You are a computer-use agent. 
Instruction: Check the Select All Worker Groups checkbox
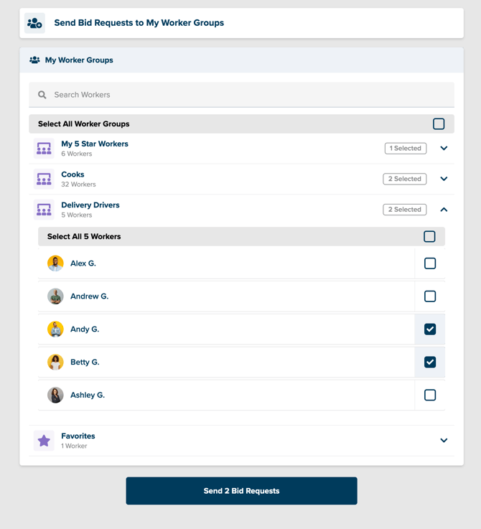(439, 123)
